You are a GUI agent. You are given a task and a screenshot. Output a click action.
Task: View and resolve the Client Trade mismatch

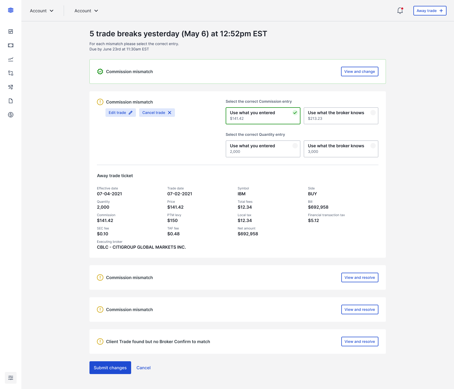pyautogui.click(x=360, y=342)
